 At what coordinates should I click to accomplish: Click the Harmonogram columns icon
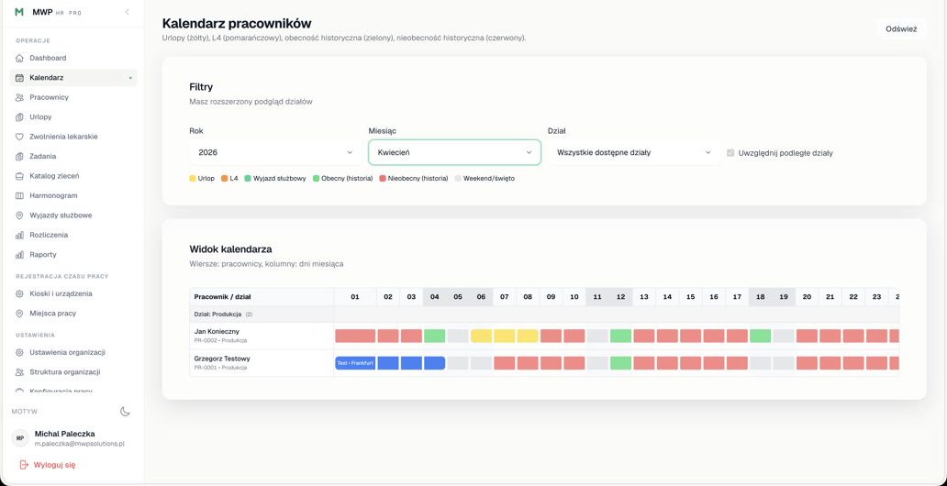pos(19,195)
